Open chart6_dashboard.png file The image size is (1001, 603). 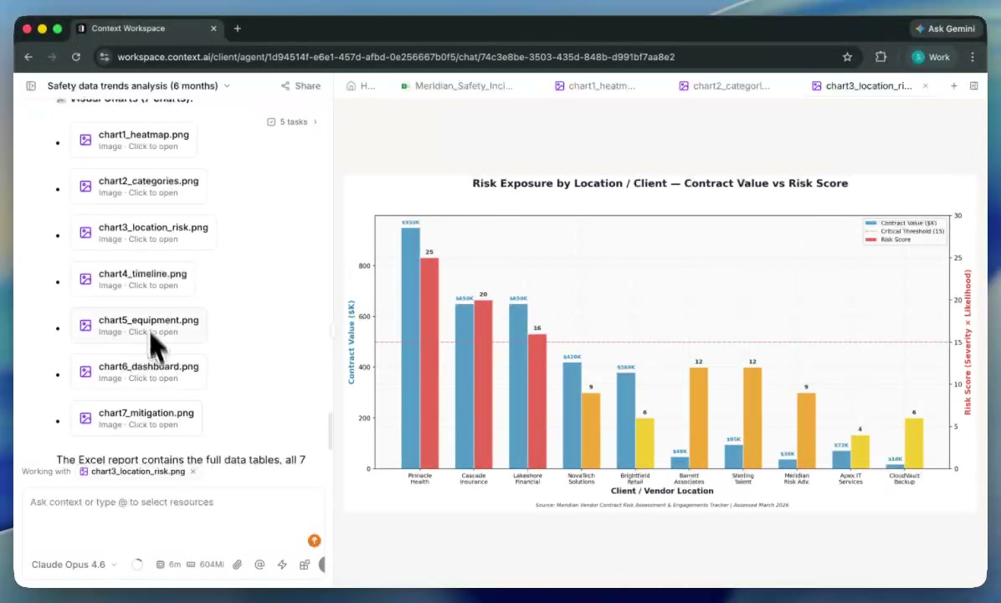tap(139, 372)
